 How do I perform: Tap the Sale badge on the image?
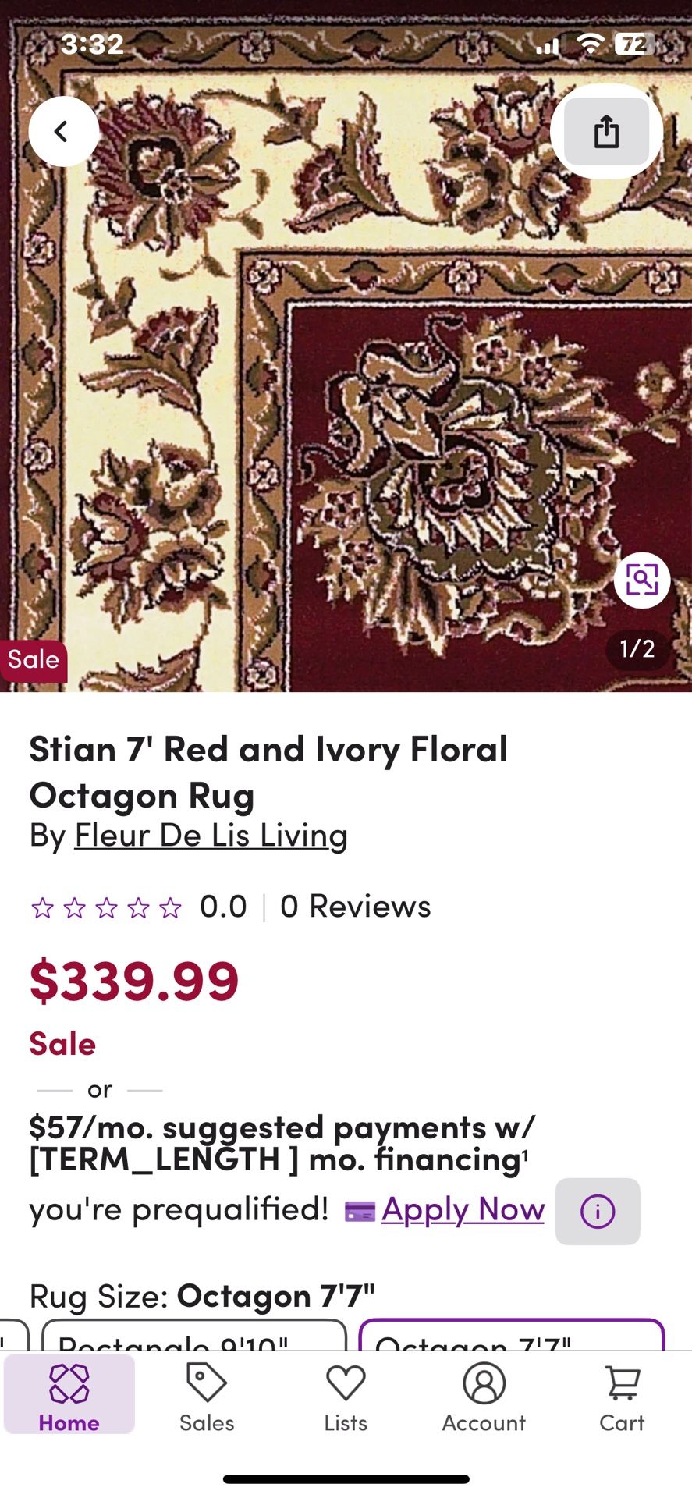[x=34, y=660]
